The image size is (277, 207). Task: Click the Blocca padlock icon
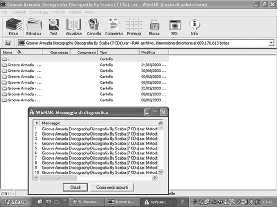[154, 27]
